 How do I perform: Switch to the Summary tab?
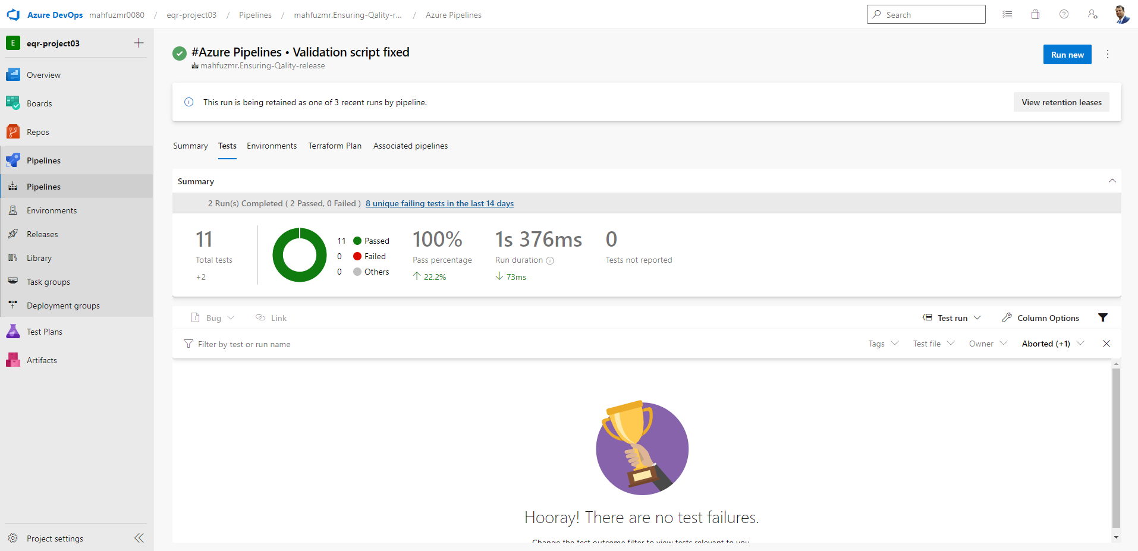coord(190,146)
